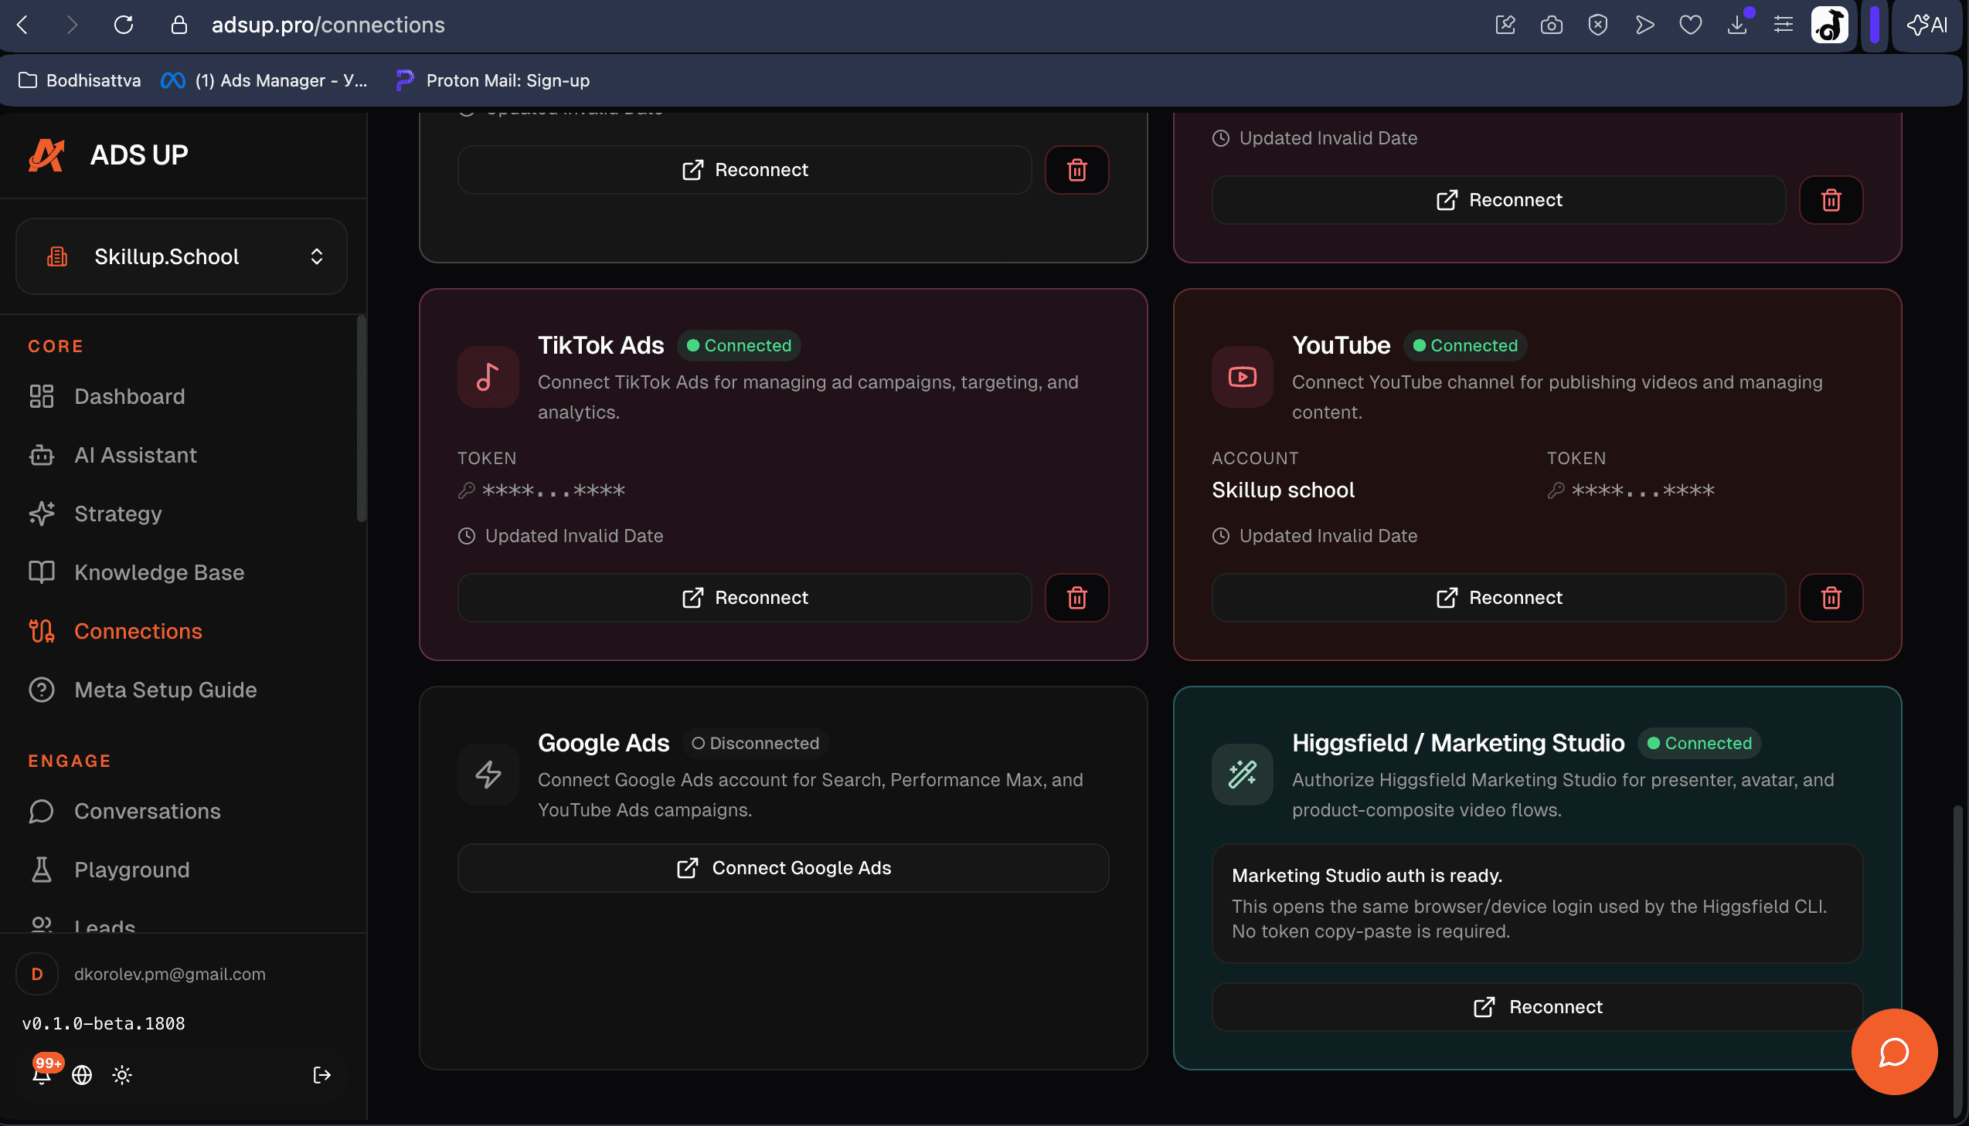Go back to the previous page
The image size is (1969, 1126).
coord(22,25)
